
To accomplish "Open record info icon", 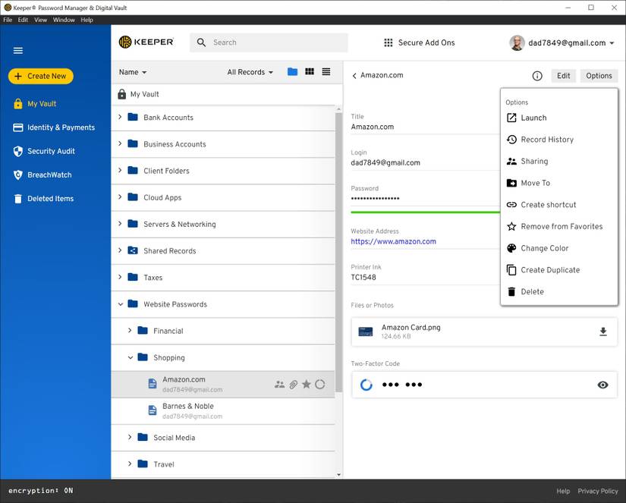I will [x=537, y=76].
